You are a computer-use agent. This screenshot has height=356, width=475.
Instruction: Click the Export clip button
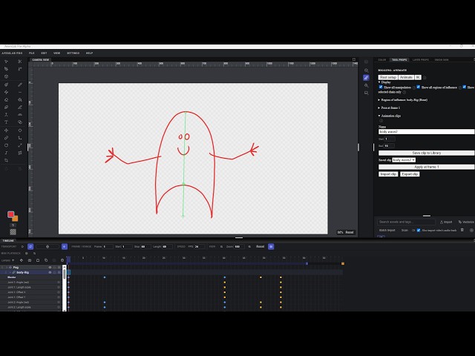[x=410, y=174]
